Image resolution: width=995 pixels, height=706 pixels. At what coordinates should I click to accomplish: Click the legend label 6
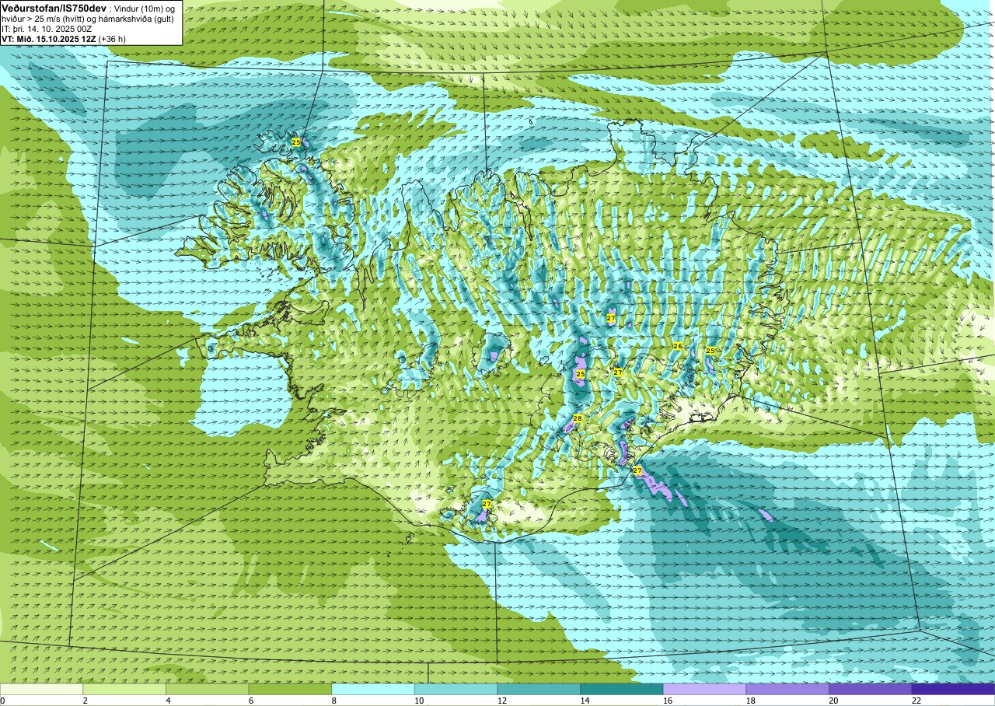click(x=250, y=701)
